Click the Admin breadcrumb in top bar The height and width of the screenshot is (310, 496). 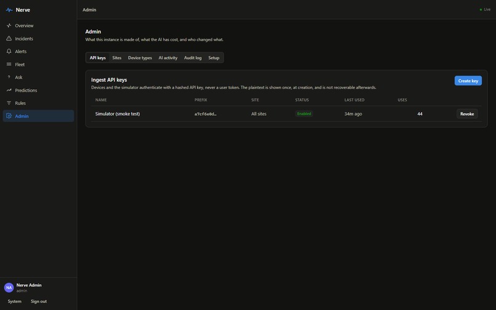(x=89, y=10)
